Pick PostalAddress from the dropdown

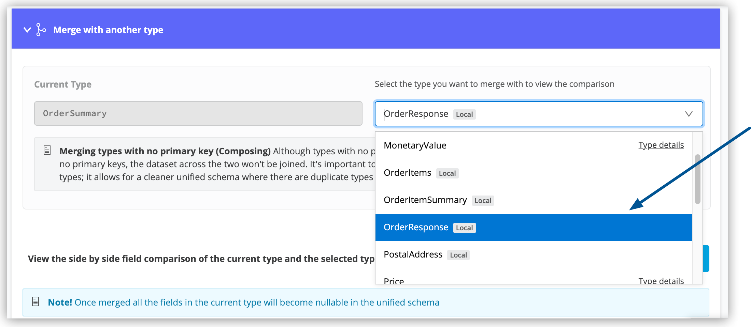pos(413,254)
